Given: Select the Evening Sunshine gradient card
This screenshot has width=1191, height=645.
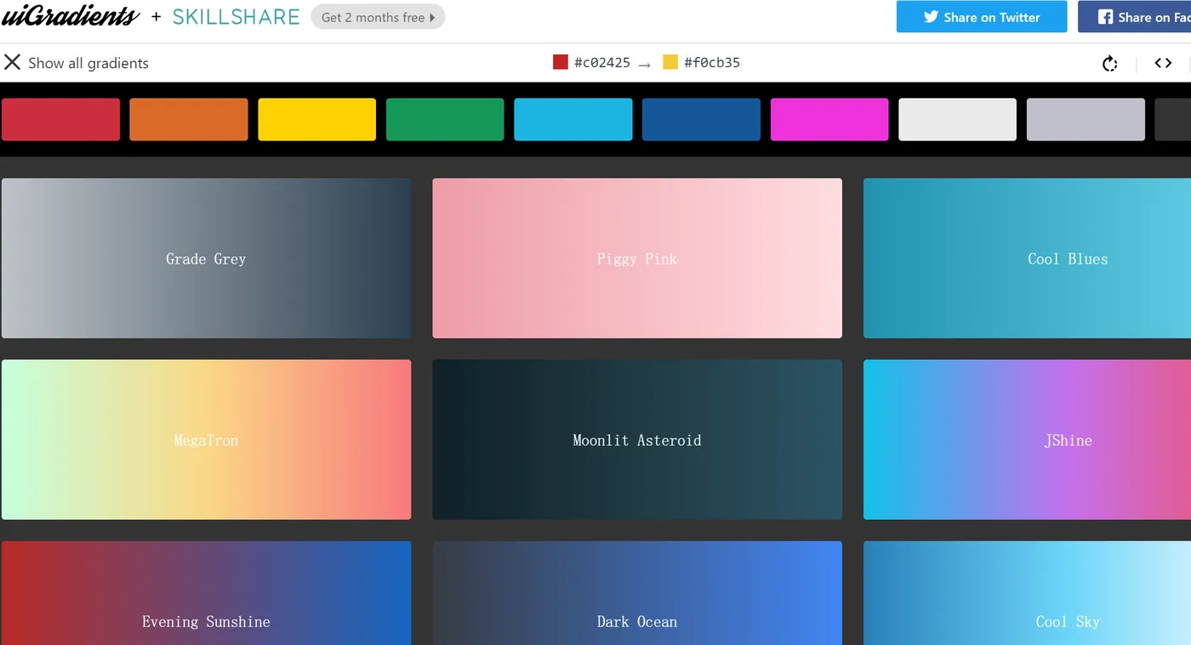Looking at the screenshot, I should 206,593.
